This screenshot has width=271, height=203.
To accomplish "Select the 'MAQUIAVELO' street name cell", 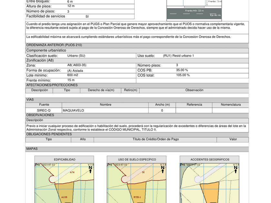I will point(73,111).
